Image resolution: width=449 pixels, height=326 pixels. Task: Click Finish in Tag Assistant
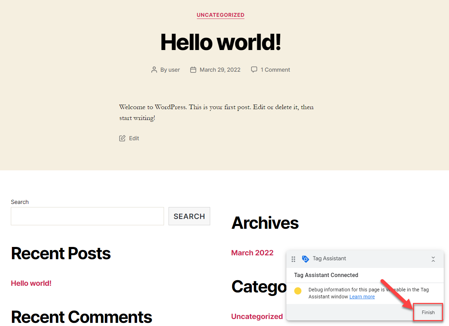click(428, 312)
